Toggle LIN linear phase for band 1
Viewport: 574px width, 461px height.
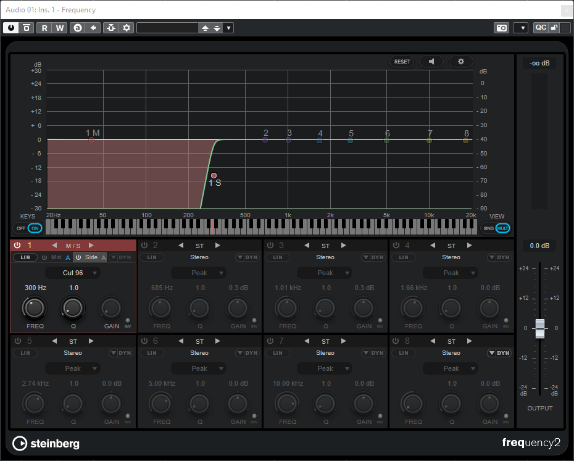25,257
